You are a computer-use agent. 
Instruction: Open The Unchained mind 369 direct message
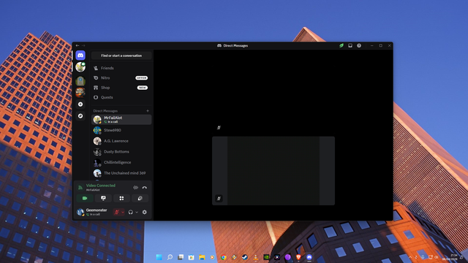(121, 173)
